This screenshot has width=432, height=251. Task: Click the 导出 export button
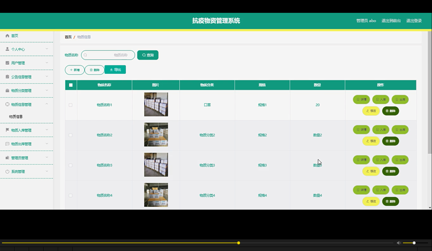coord(115,70)
